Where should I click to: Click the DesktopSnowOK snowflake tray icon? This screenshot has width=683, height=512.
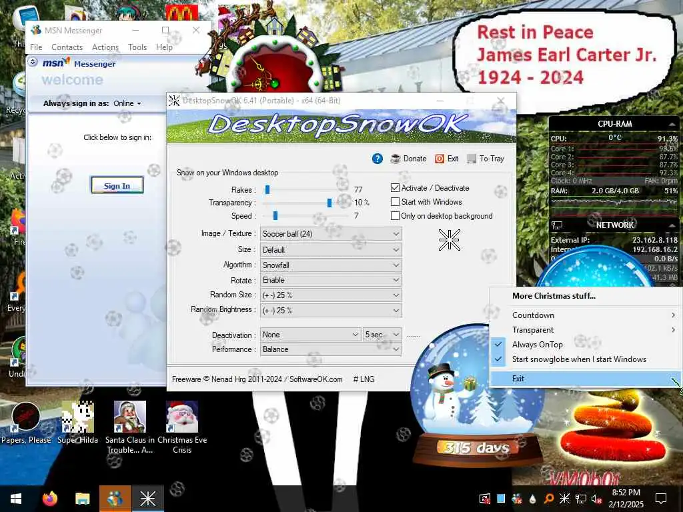coord(564,499)
